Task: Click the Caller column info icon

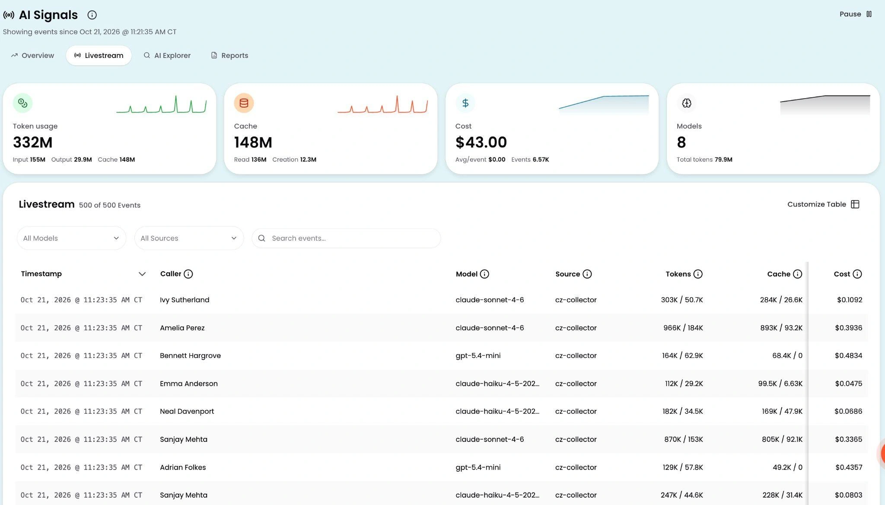Action: click(188, 274)
